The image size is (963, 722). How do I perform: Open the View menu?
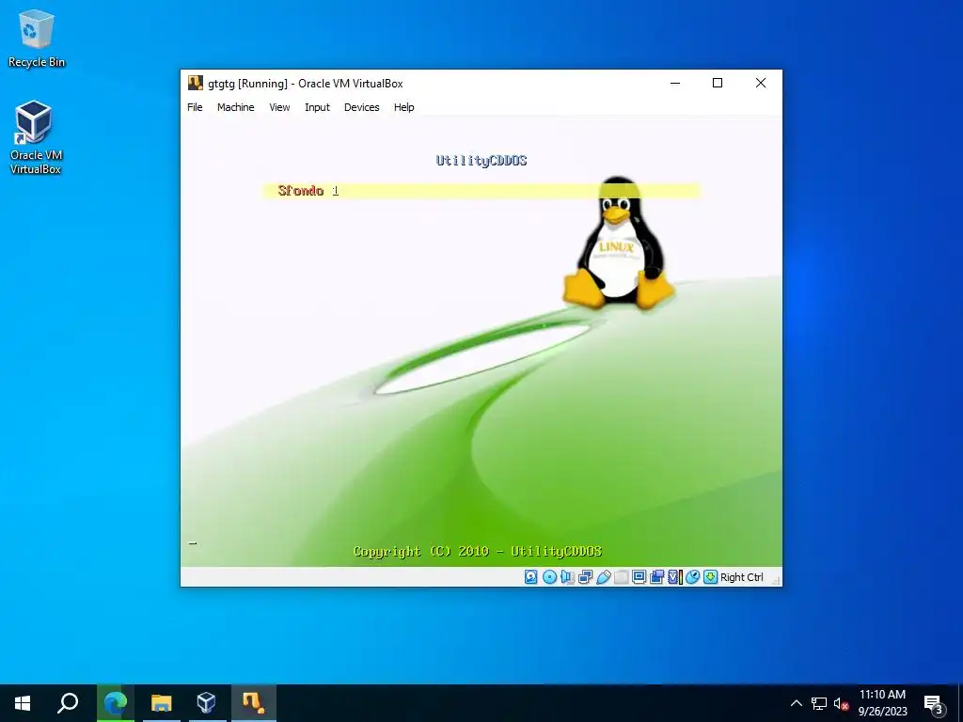pyautogui.click(x=279, y=107)
